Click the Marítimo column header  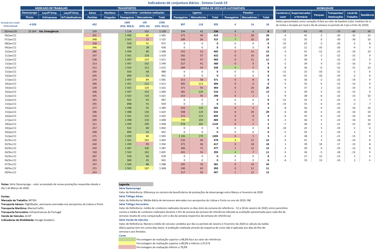click(110, 13)
